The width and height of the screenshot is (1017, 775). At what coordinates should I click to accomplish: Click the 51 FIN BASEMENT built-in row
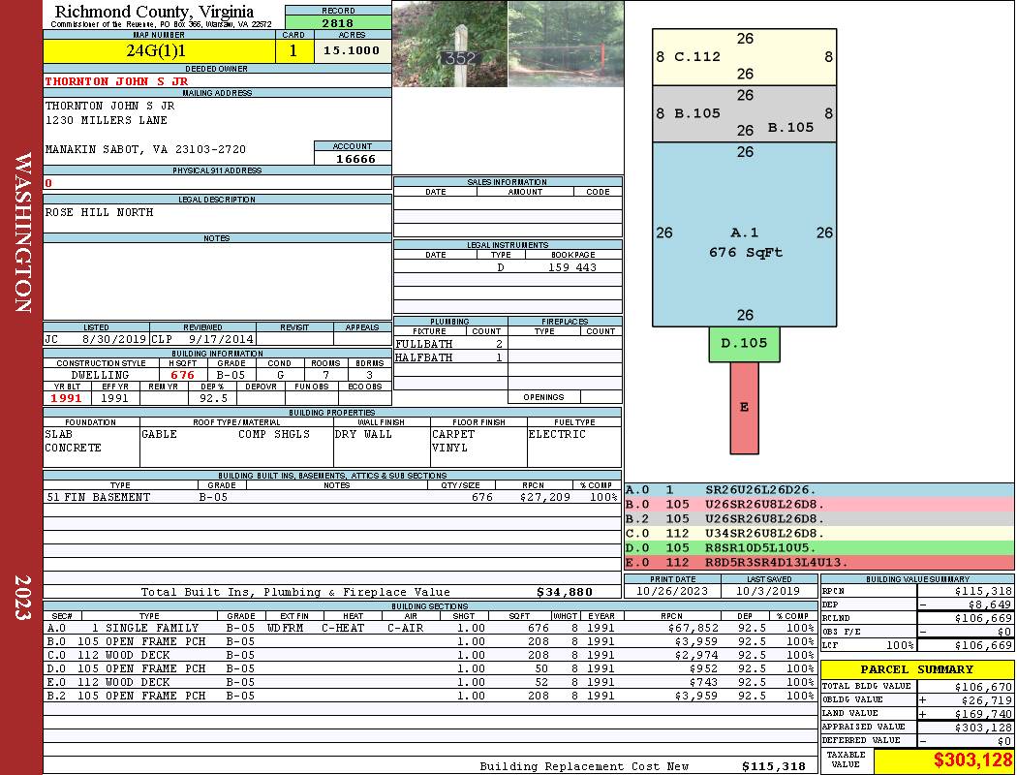pyautogui.click(x=332, y=497)
